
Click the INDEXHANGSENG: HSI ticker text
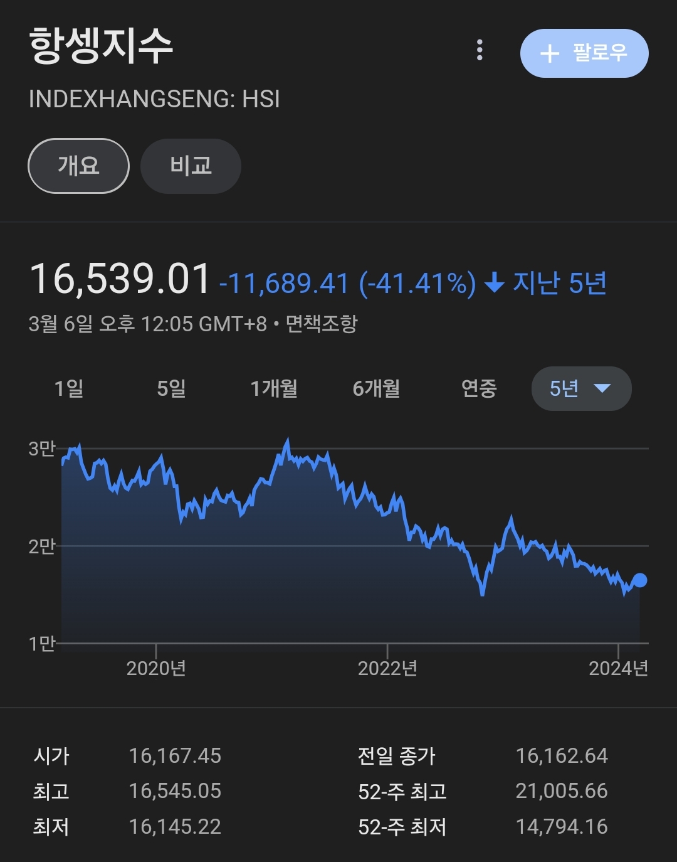click(x=154, y=99)
